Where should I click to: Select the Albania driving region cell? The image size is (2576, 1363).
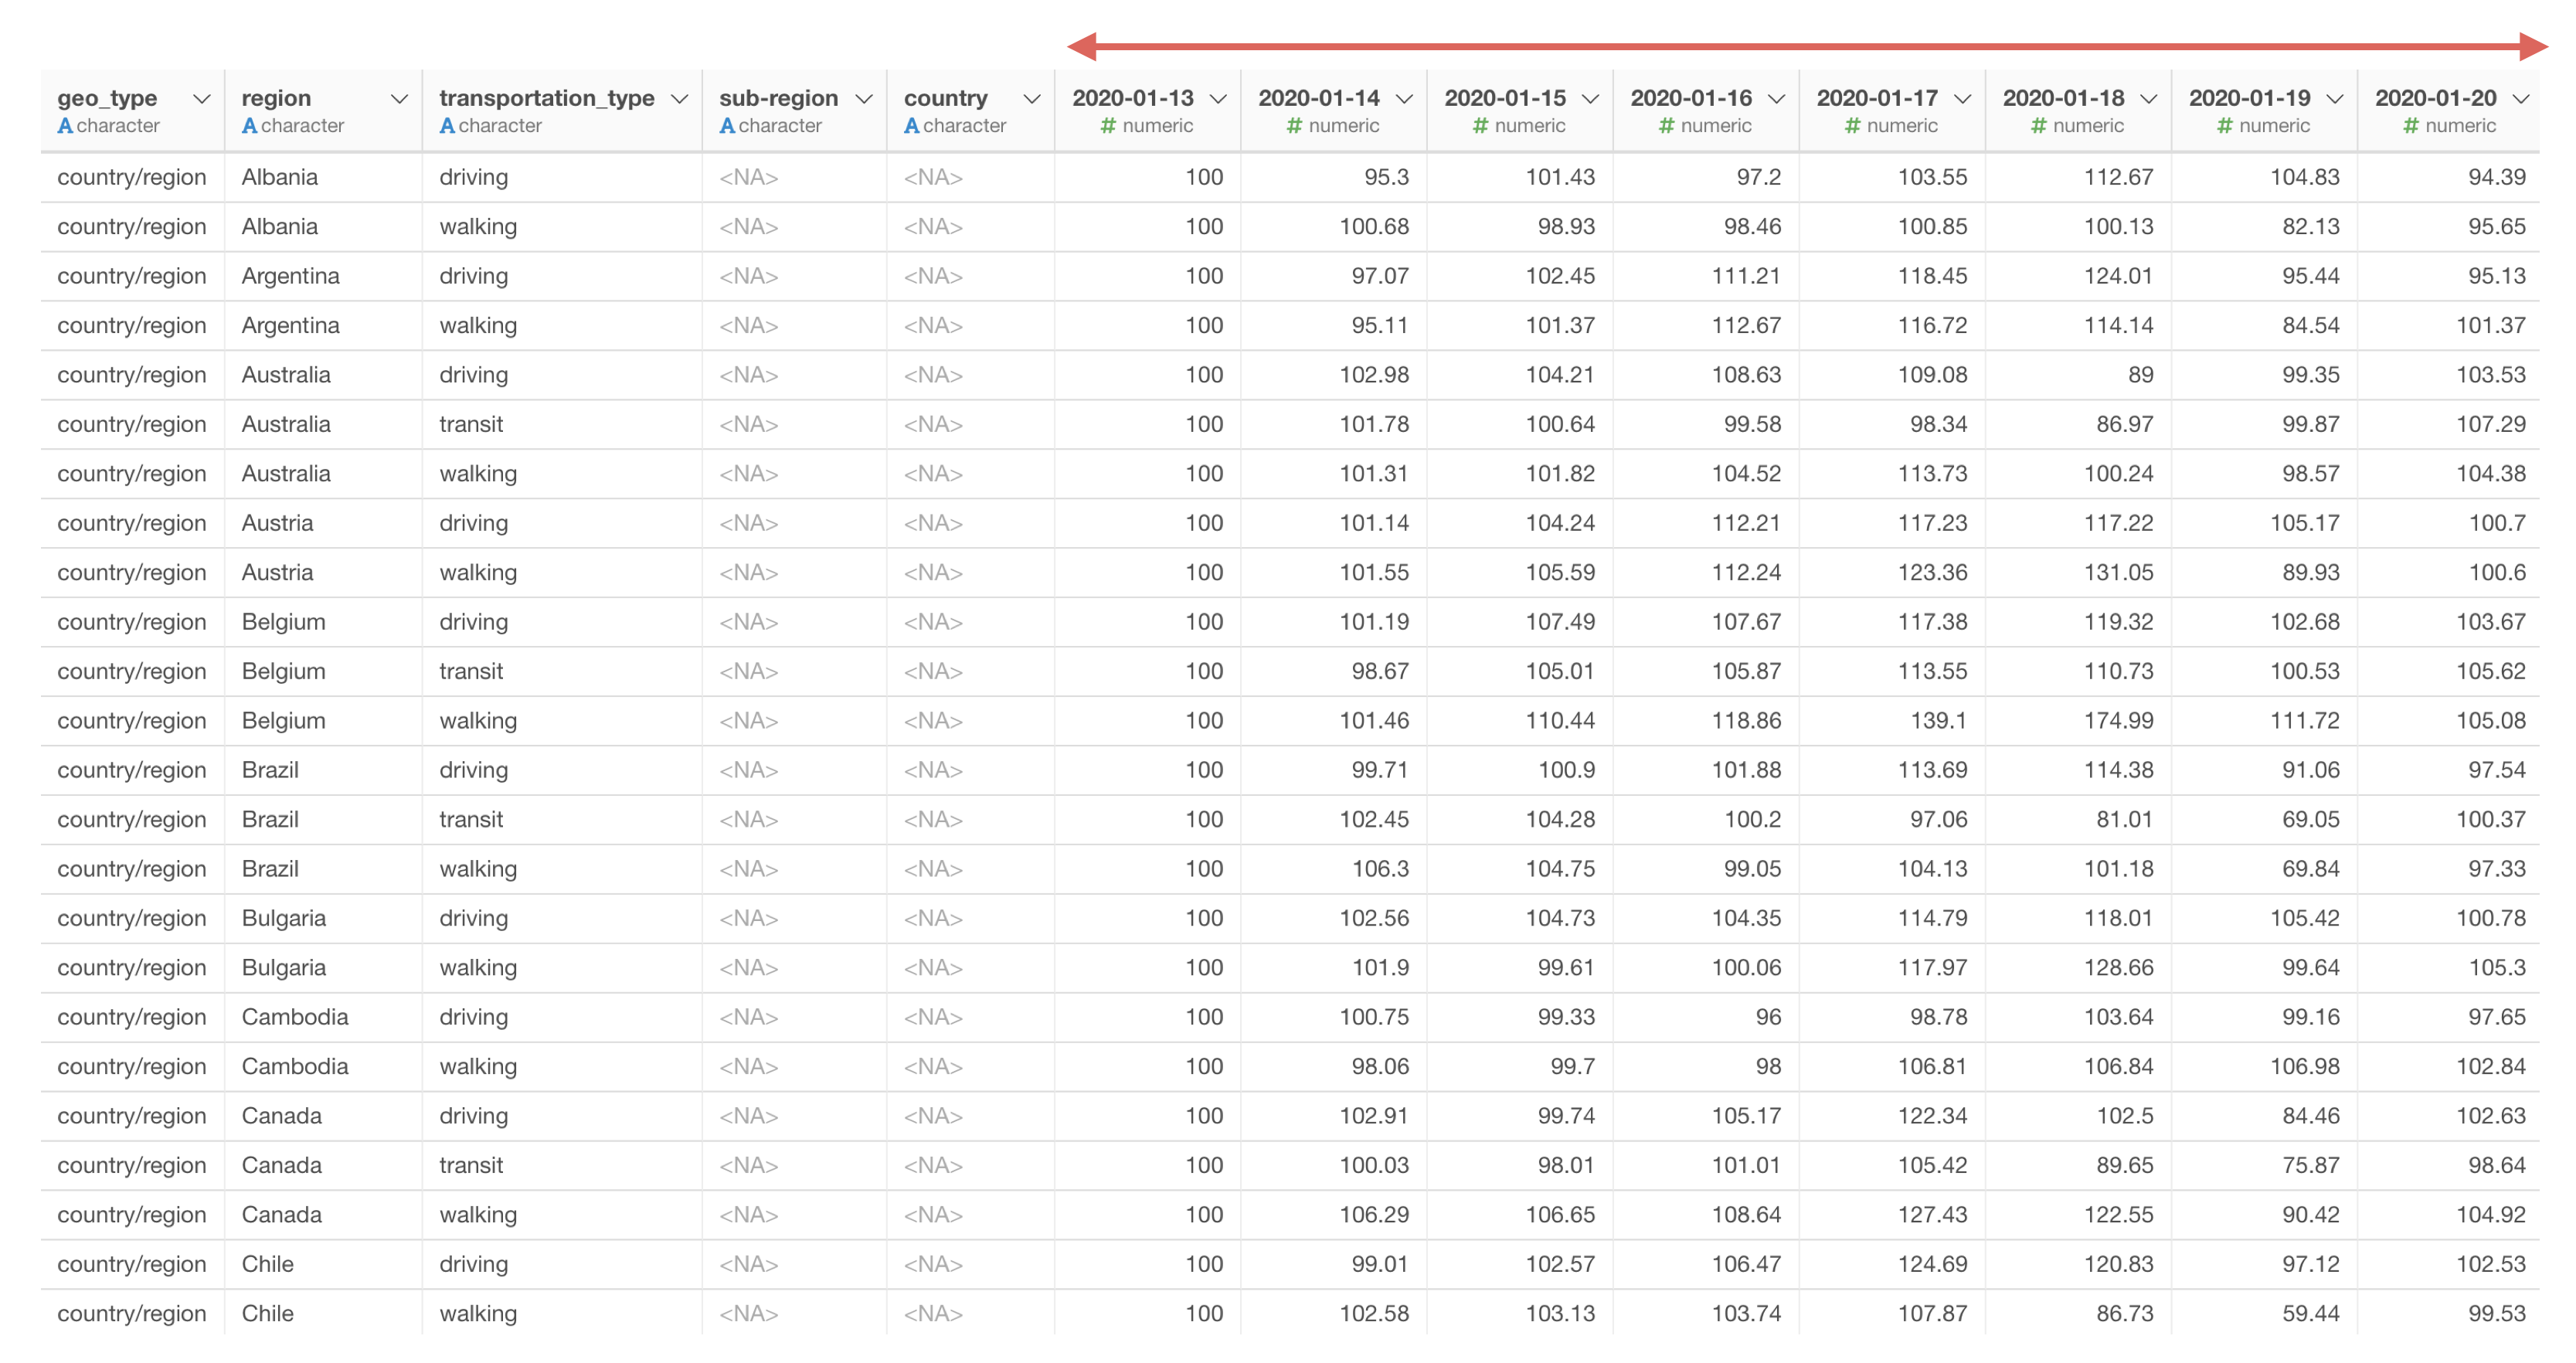(x=280, y=178)
